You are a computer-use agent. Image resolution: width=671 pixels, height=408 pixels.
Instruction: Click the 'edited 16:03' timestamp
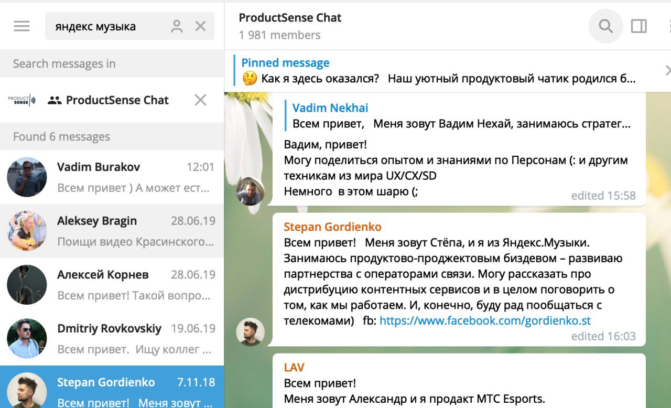click(603, 336)
